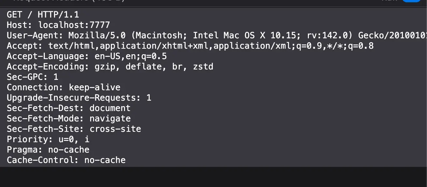Click the Sec-GPC header line
This screenshot has width=427, height=187.
coord(33,77)
